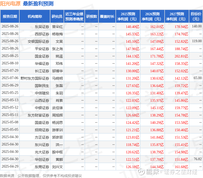Select the 163.22亿 forecast value
Viewport: 203px width, 178px height.
pyautogui.click(x=157, y=34)
